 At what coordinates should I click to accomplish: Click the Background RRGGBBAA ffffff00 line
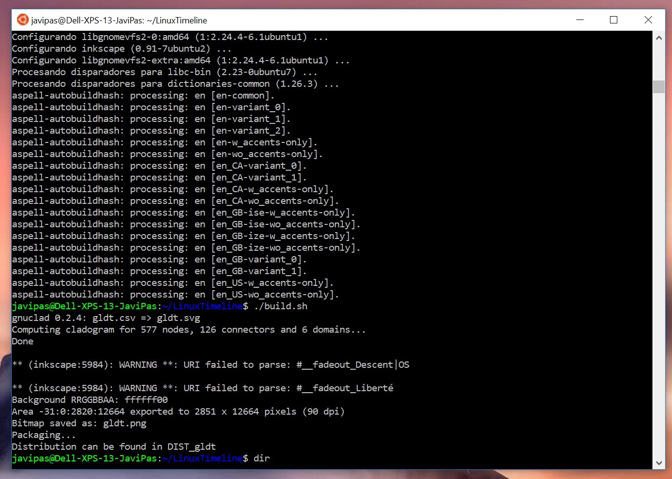tap(90, 400)
